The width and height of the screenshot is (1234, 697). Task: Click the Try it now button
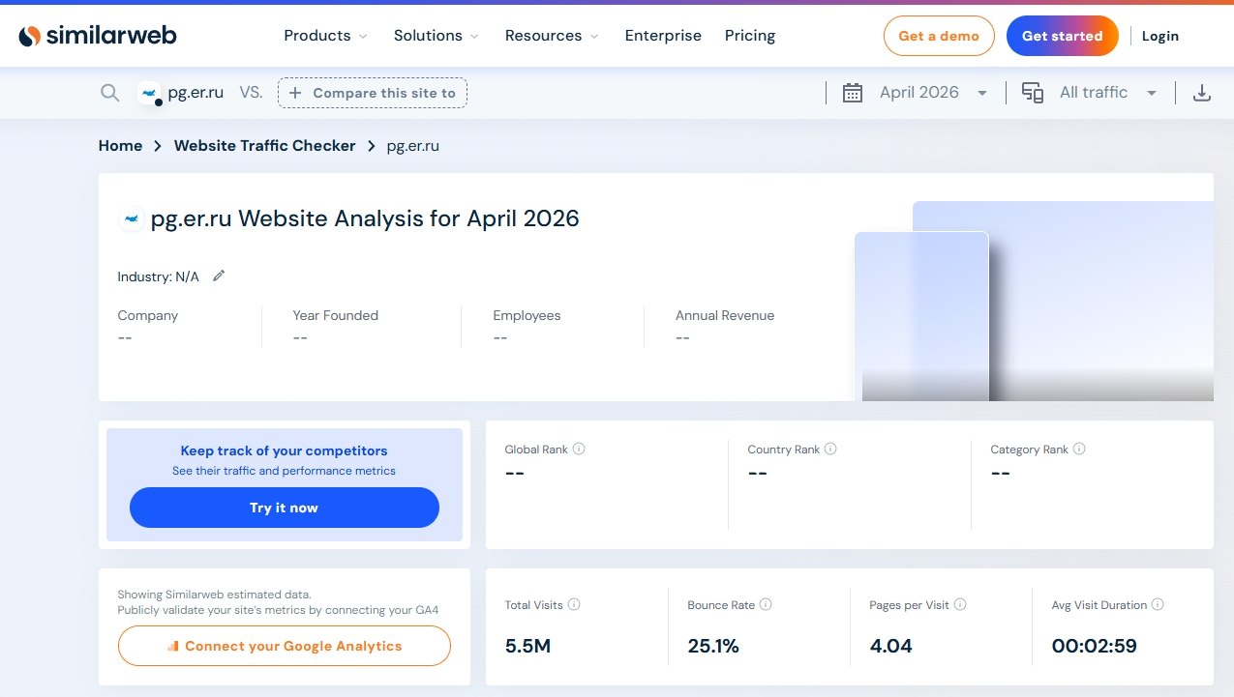pyautogui.click(x=285, y=508)
